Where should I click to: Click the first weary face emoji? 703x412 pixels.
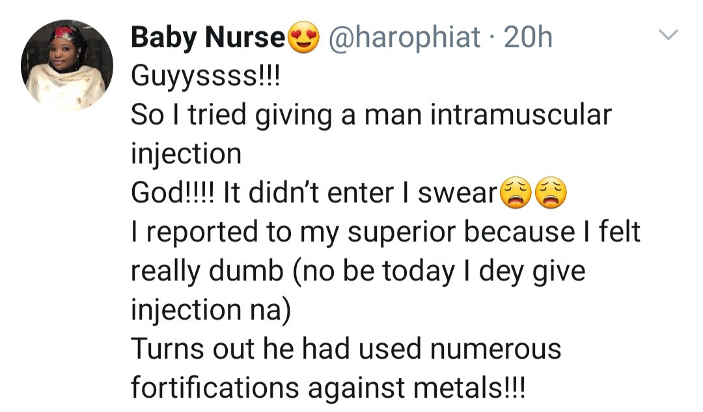coord(515,194)
